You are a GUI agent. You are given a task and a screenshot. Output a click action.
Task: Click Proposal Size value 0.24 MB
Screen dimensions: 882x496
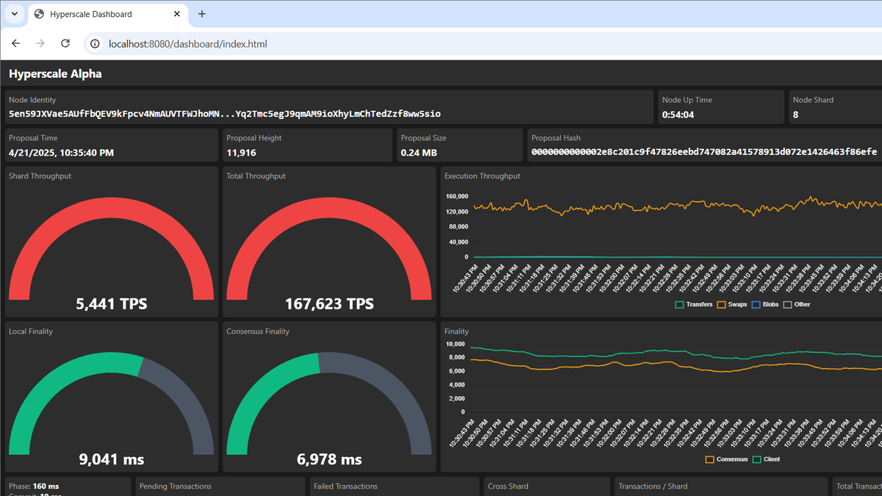click(419, 153)
